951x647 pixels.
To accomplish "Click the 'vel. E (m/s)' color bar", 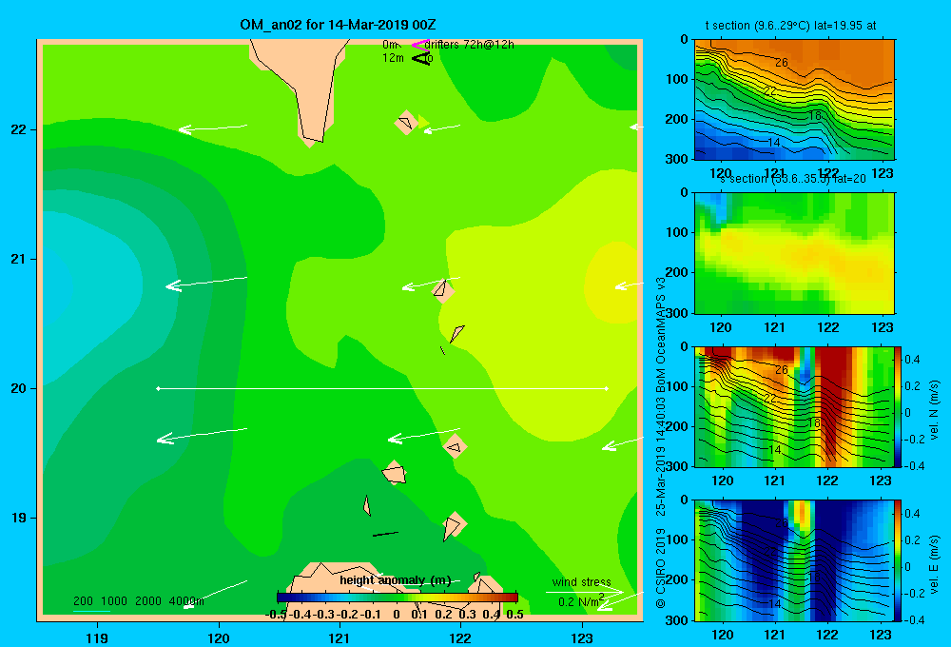I will tap(899, 560).
